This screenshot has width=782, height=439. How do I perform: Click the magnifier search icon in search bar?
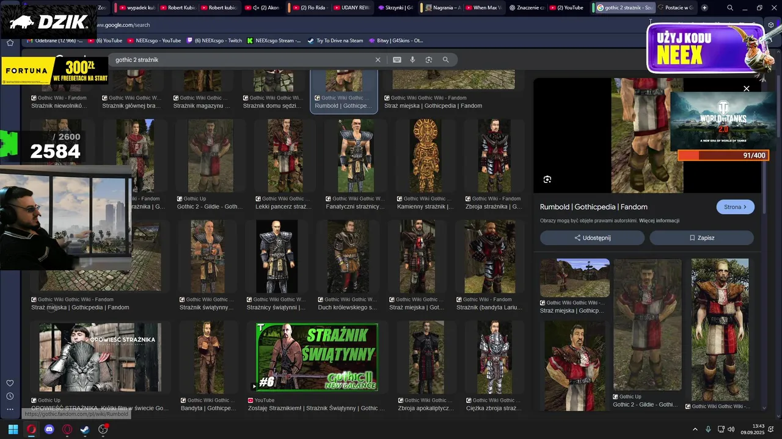pos(445,60)
